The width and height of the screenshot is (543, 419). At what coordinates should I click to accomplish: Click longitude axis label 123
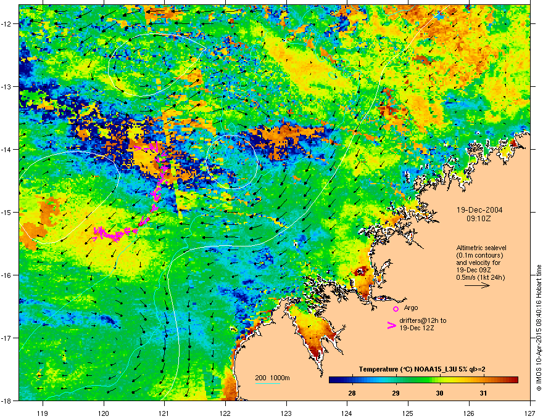286,413
